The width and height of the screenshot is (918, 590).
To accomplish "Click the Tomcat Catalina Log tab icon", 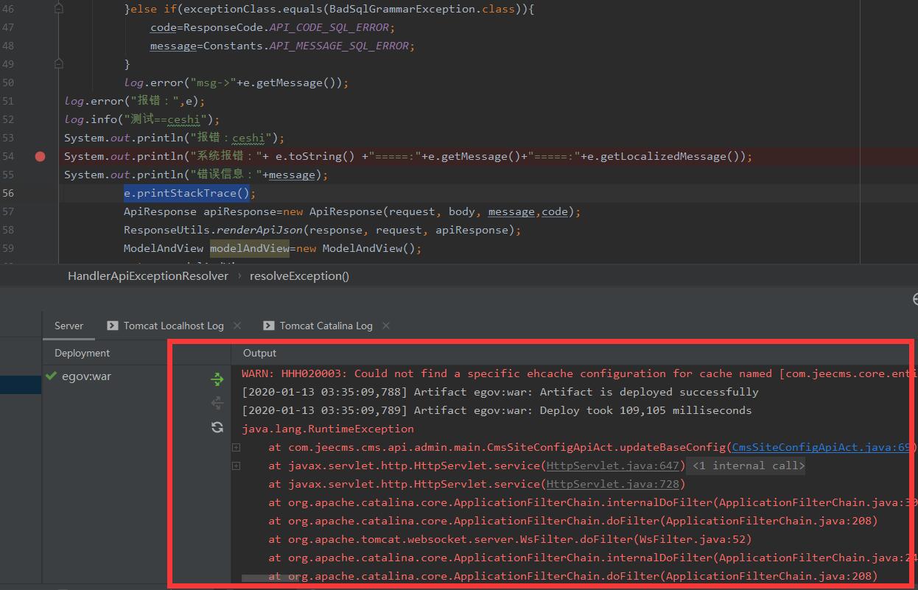I will click(269, 326).
